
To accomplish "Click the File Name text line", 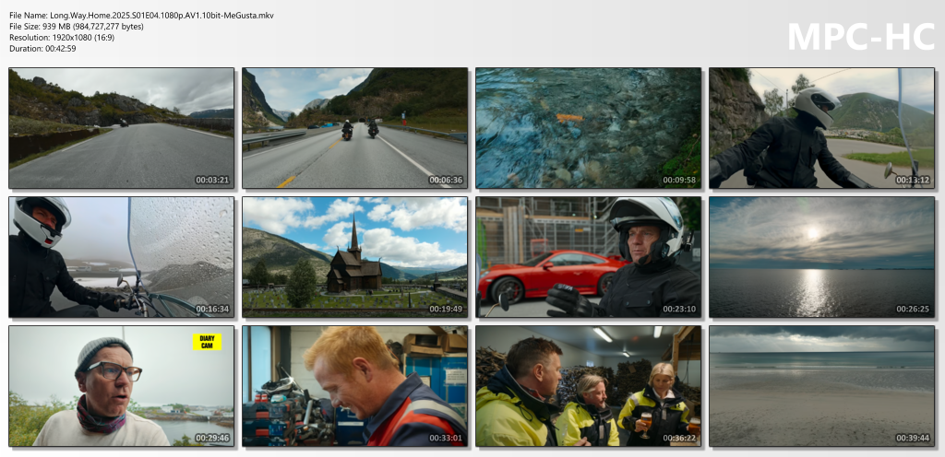I will tap(141, 16).
